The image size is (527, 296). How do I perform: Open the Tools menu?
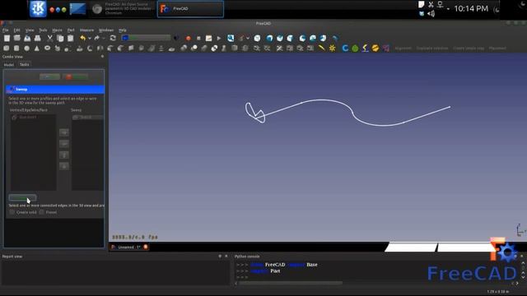pos(43,30)
